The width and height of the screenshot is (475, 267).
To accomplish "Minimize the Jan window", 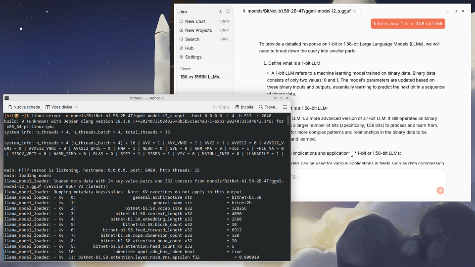I will click(x=447, y=11).
